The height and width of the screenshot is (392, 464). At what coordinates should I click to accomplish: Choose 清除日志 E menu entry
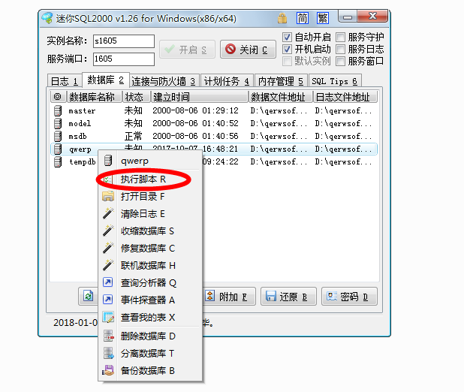tap(150, 214)
